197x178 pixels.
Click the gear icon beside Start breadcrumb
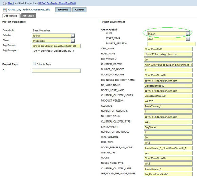pos(5,3)
